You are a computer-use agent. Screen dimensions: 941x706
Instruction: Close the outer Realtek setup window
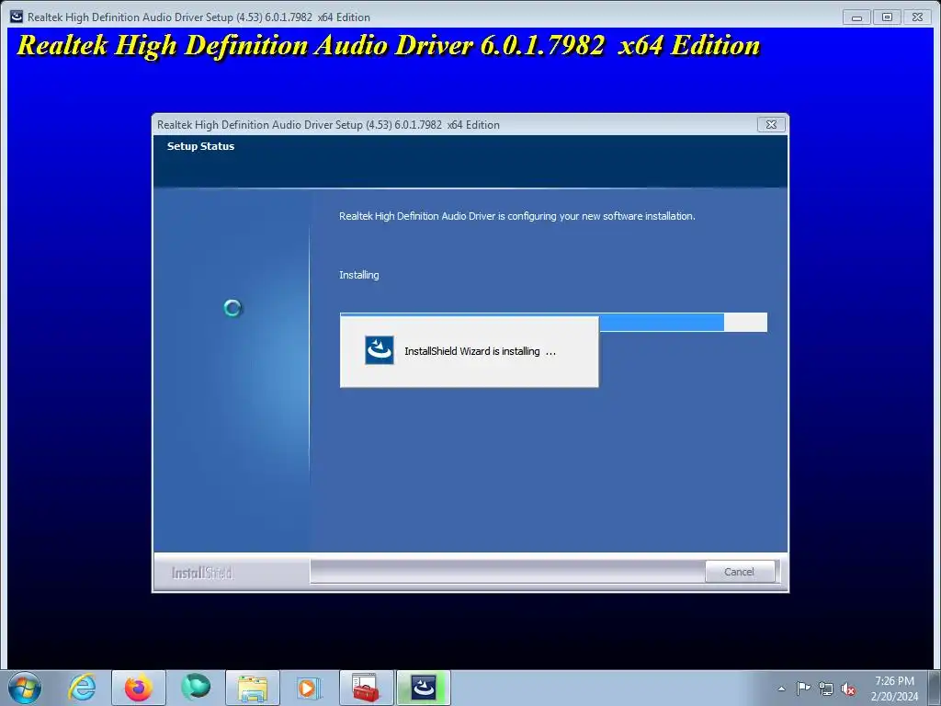[x=918, y=17]
